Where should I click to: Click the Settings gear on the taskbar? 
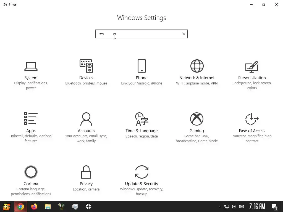[x=88, y=206]
